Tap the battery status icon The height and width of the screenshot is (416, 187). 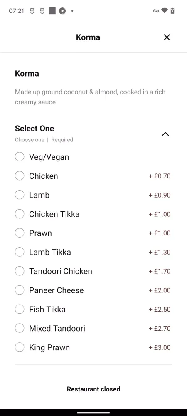click(172, 11)
